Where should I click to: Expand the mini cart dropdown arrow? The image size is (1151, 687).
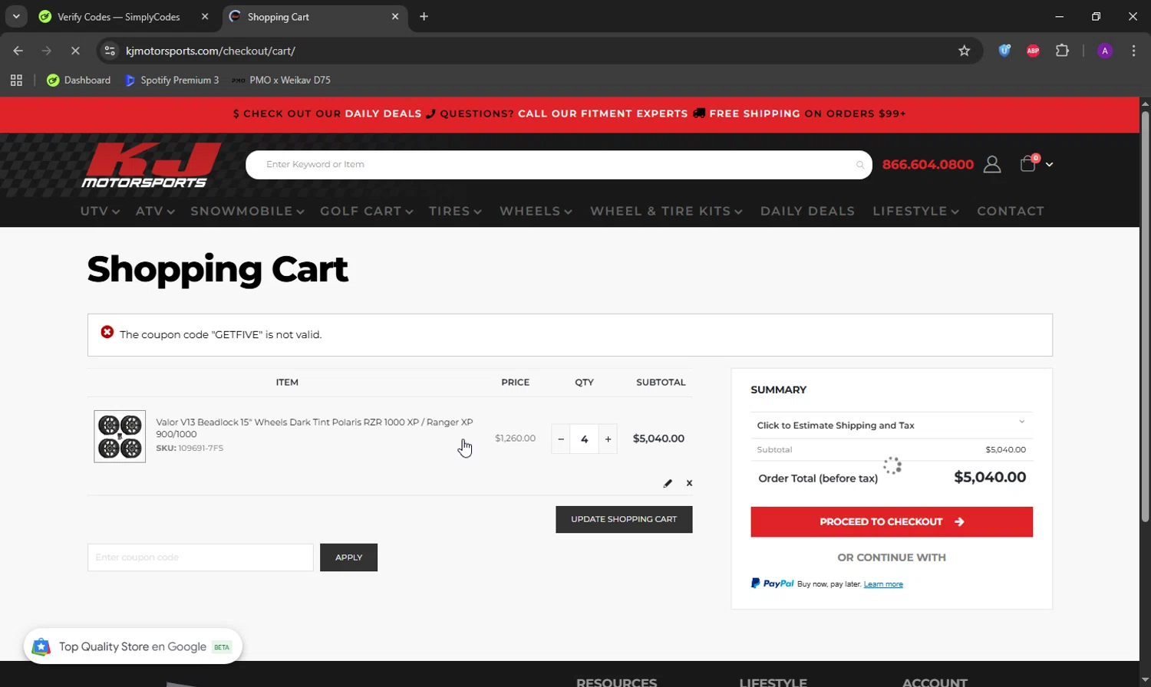click(1049, 164)
